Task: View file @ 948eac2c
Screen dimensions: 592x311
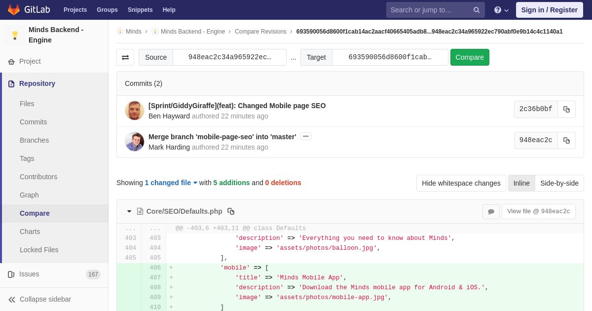Action: [539, 211]
